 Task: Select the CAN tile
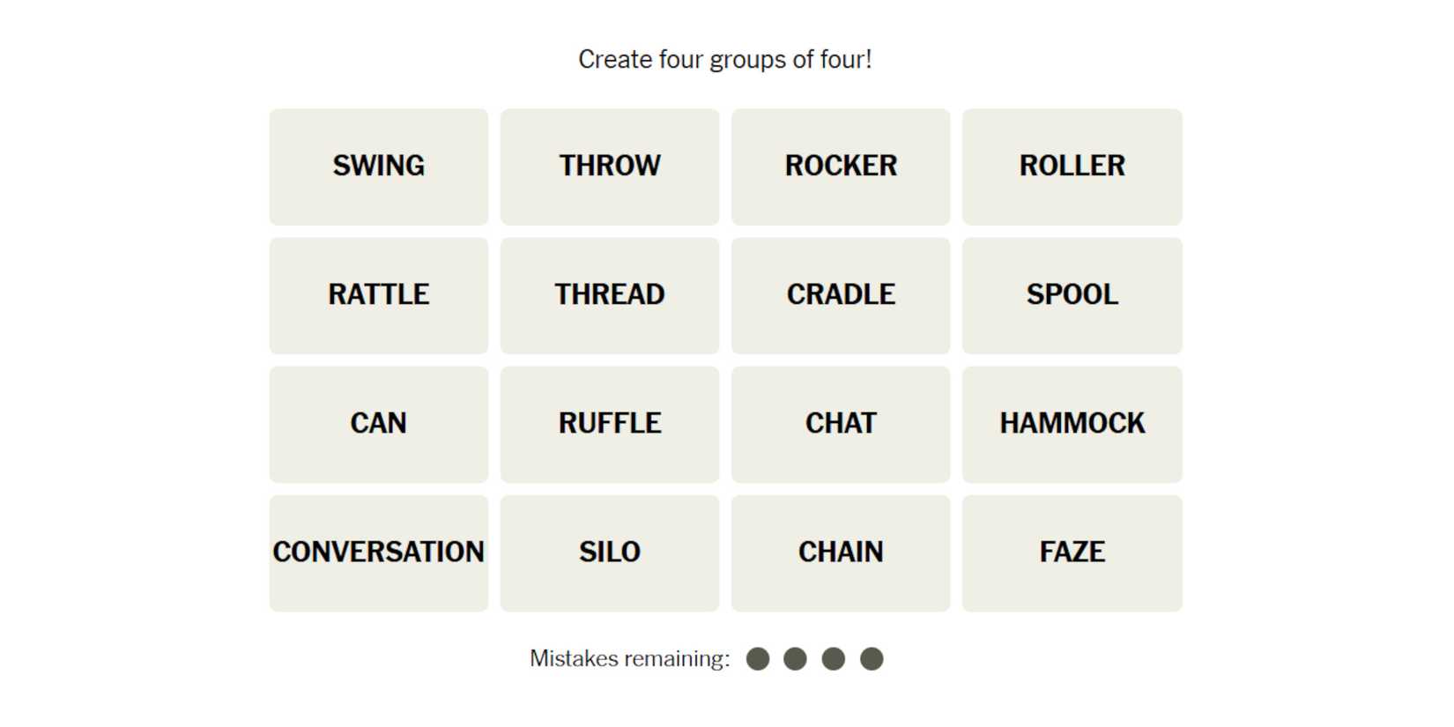point(378,424)
